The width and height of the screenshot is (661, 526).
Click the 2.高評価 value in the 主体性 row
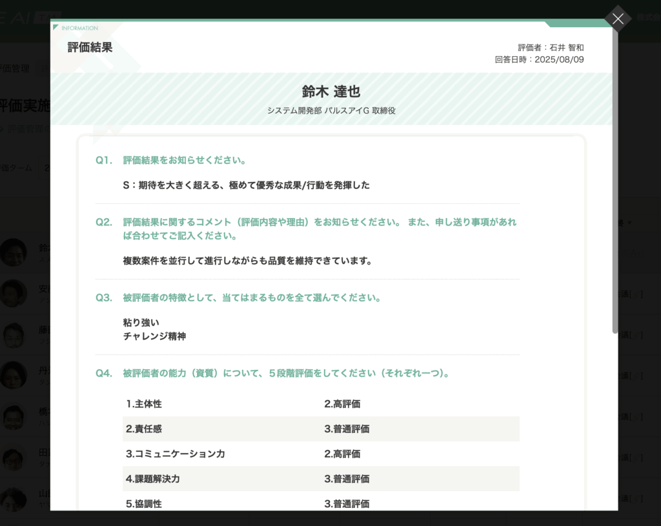click(x=342, y=404)
